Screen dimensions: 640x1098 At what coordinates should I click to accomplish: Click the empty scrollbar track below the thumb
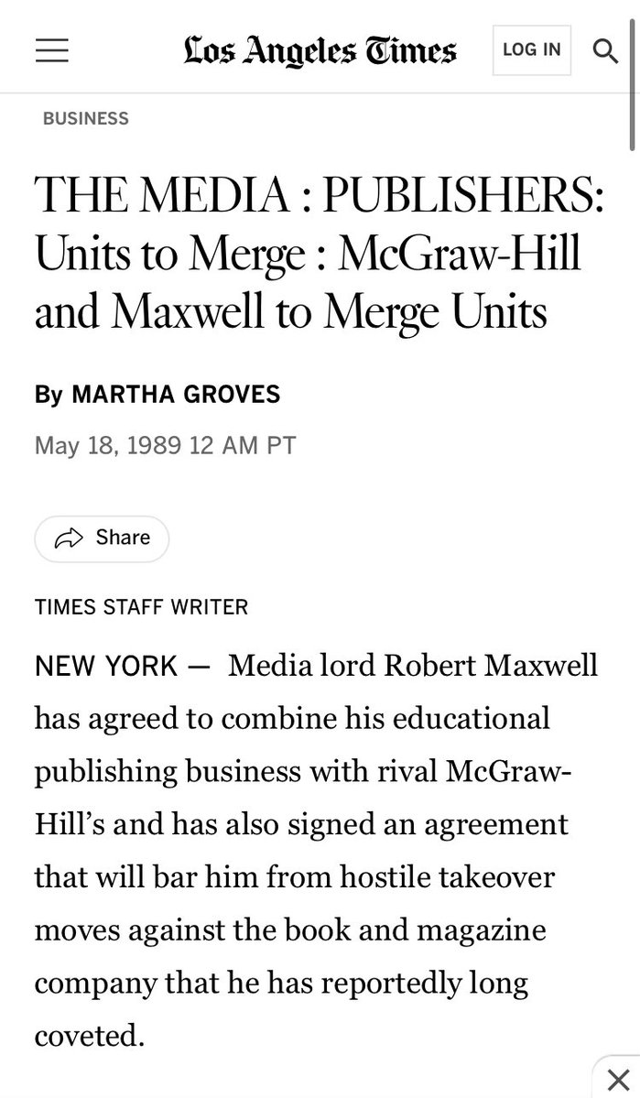[634, 549]
